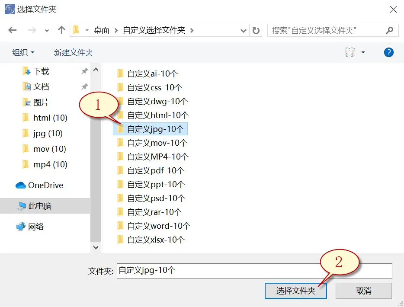Screen dimensions: 404x307
Task: Open the address bar dropdown arrow
Action: tap(244, 30)
